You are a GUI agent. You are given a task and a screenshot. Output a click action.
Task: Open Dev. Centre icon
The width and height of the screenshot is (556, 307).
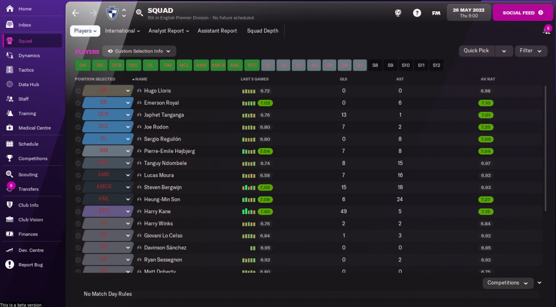[x=10, y=250]
